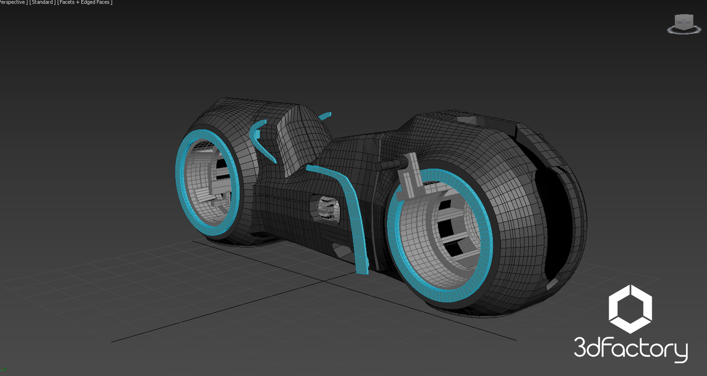Click the top face of the ViewCube
Viewport: 707px width, 376px height.
684,16
